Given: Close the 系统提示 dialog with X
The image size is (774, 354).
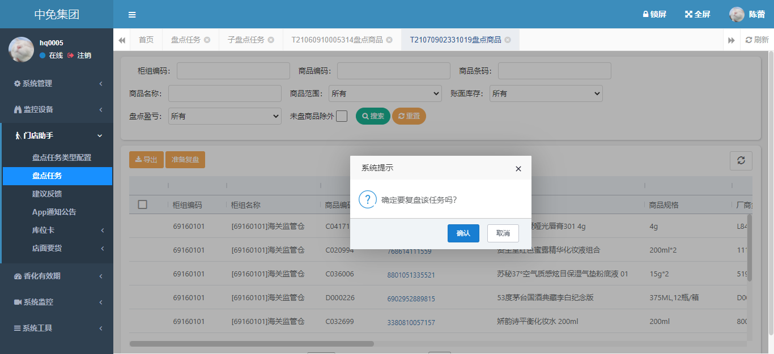Looking at the screenshot, I should pos(518,169).
